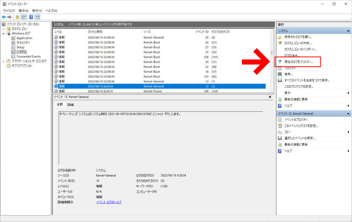Click the Application log icon in the tree
The width and height of the screenshot is (352, 222).
tap(13, 38)
